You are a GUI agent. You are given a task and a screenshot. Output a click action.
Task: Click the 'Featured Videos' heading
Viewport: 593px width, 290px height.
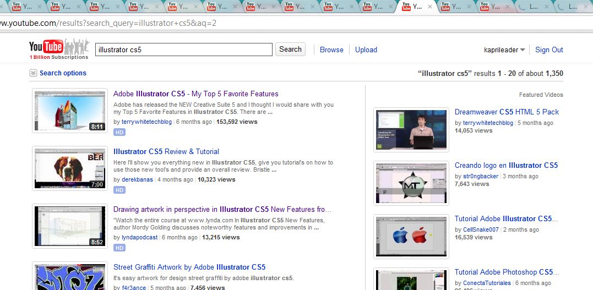coord(541,95)
